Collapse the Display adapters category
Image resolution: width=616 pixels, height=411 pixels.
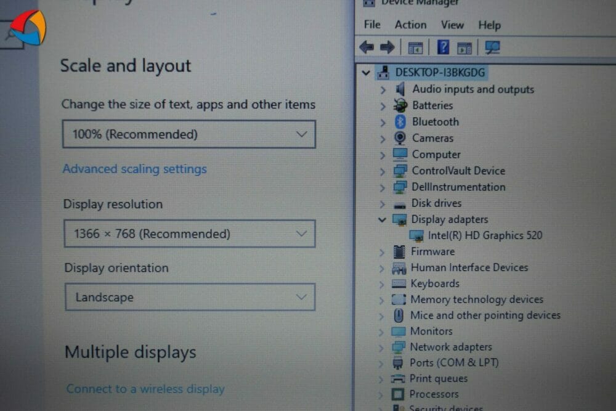point(382,219)
